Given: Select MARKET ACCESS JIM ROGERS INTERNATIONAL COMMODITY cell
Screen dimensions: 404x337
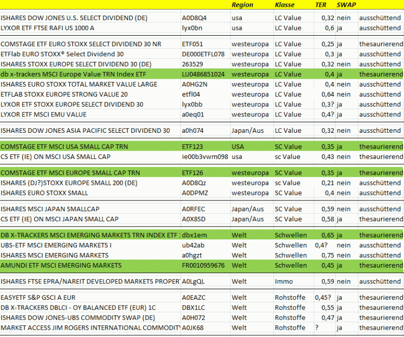Looking at the screenshot, I should 90,328.
